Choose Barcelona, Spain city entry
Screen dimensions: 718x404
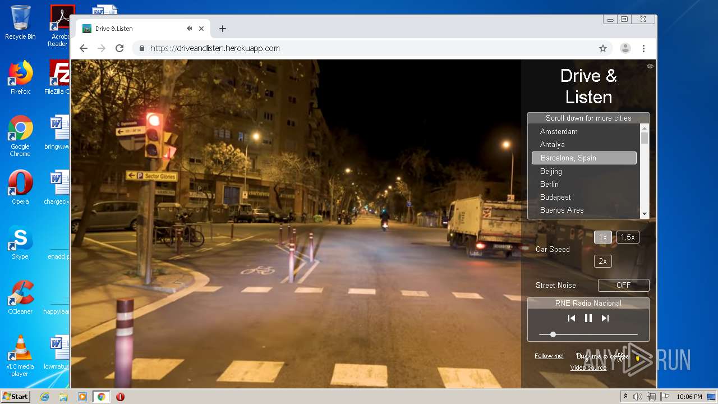pyautogui.click(x=584, y=158)
